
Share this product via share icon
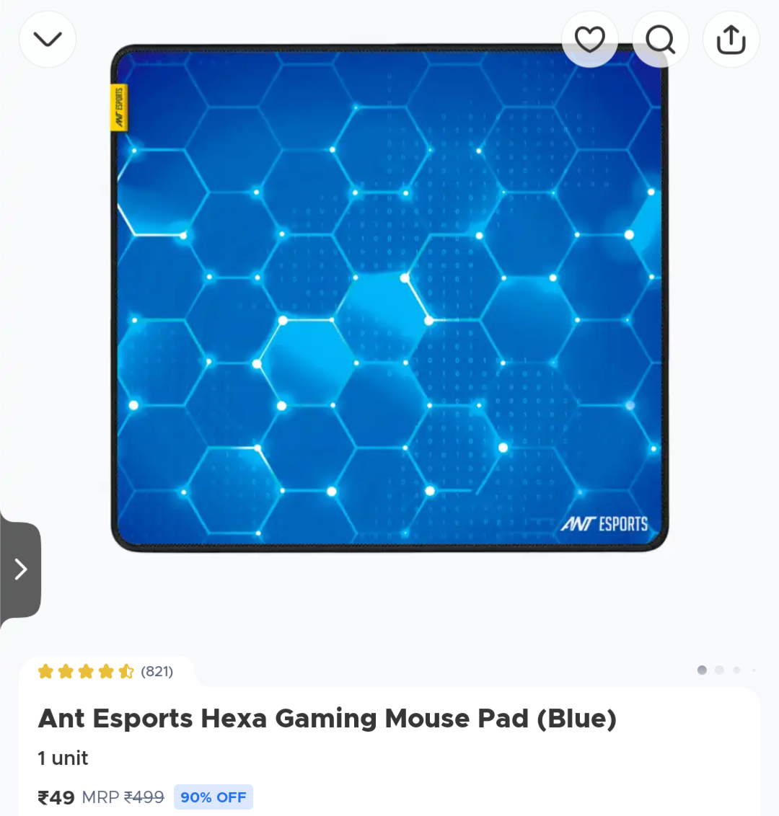point(731,39)
